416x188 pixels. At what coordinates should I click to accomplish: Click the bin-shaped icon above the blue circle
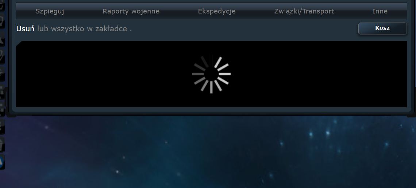[1, 144]
